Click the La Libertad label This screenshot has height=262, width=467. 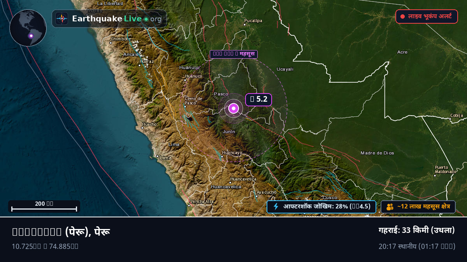tap(110, 3)
